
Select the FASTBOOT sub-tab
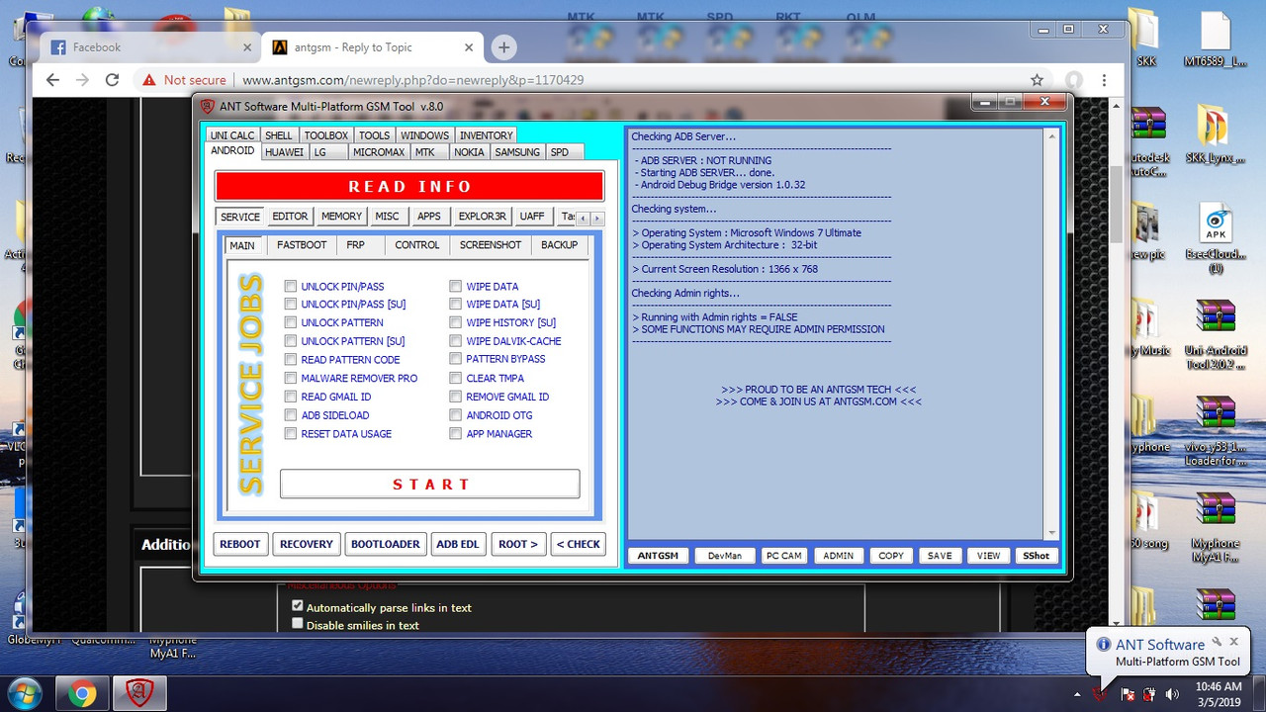(302, 245)
